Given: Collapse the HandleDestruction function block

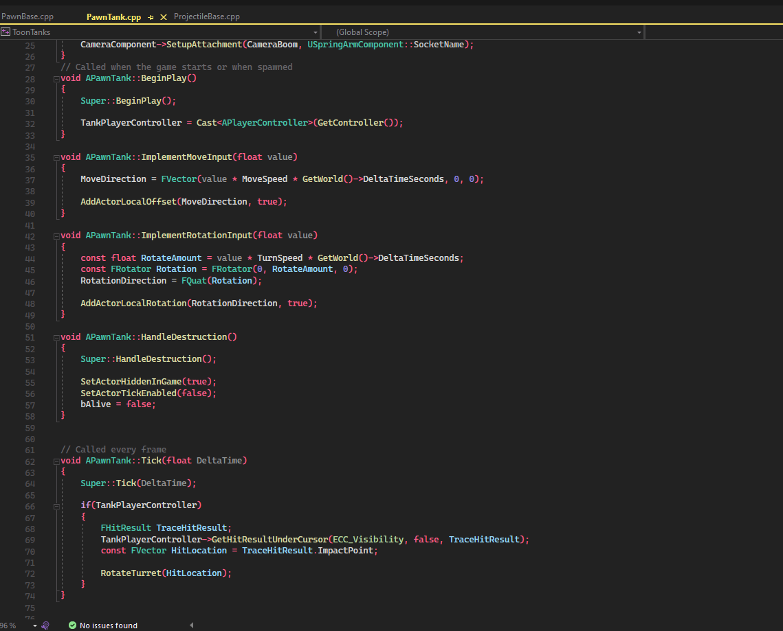Looking at the screenshot, I should pyautogui.click(x=56, y=337).
